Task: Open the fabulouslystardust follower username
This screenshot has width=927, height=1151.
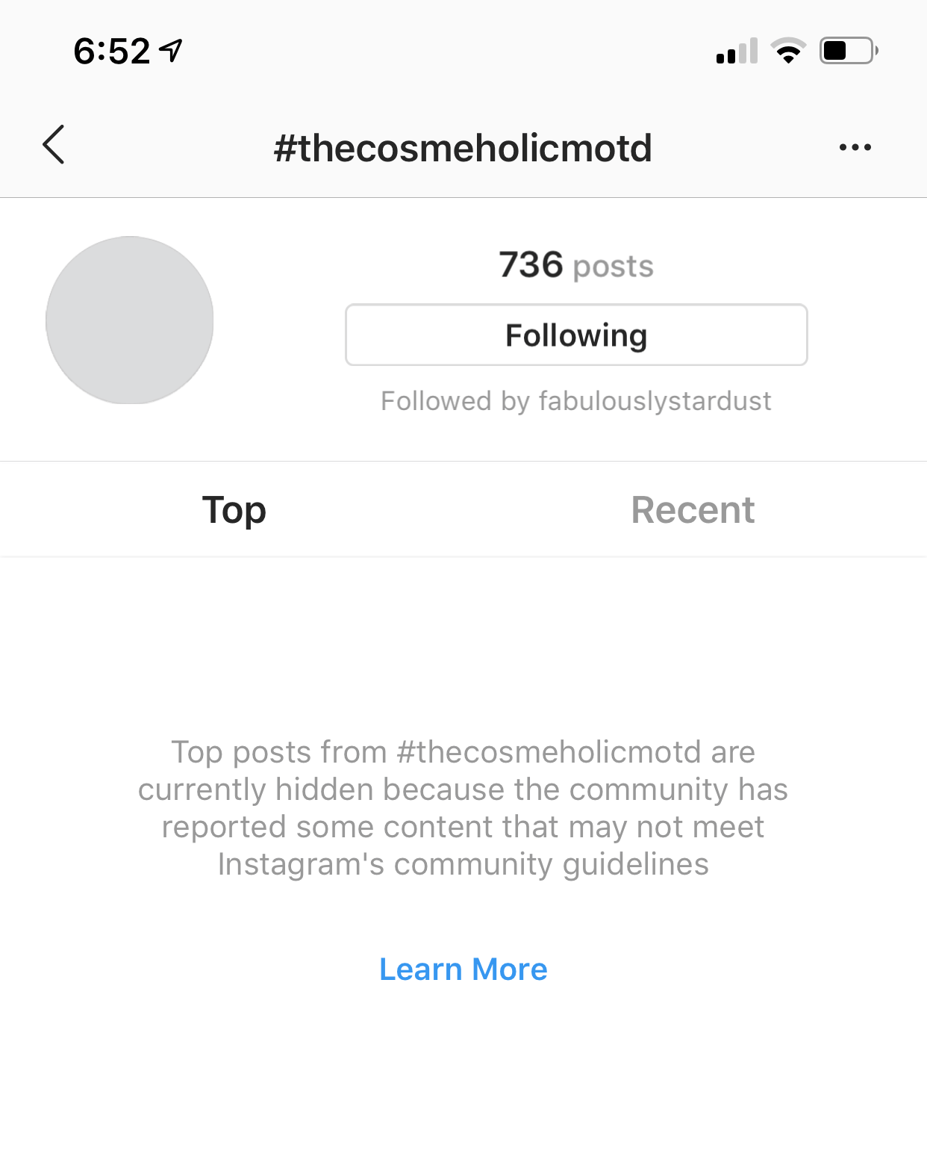Action: [x=655, y=401]
